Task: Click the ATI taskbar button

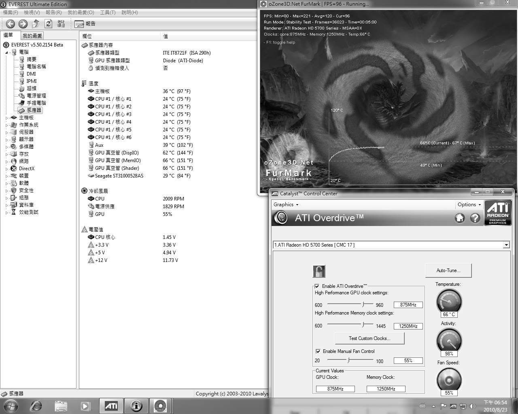Action: [x=111, y=406]
